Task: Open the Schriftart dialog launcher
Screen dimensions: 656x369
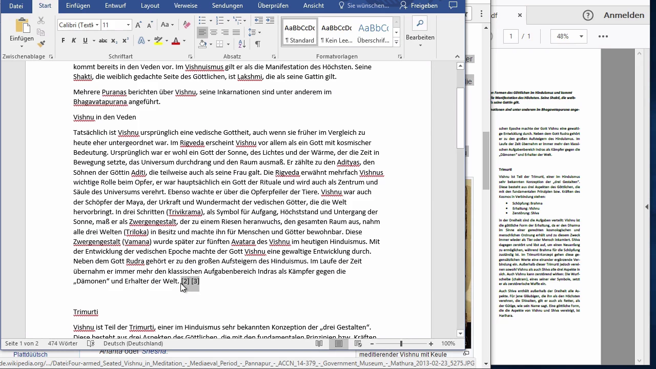Action: coord(191,57)
